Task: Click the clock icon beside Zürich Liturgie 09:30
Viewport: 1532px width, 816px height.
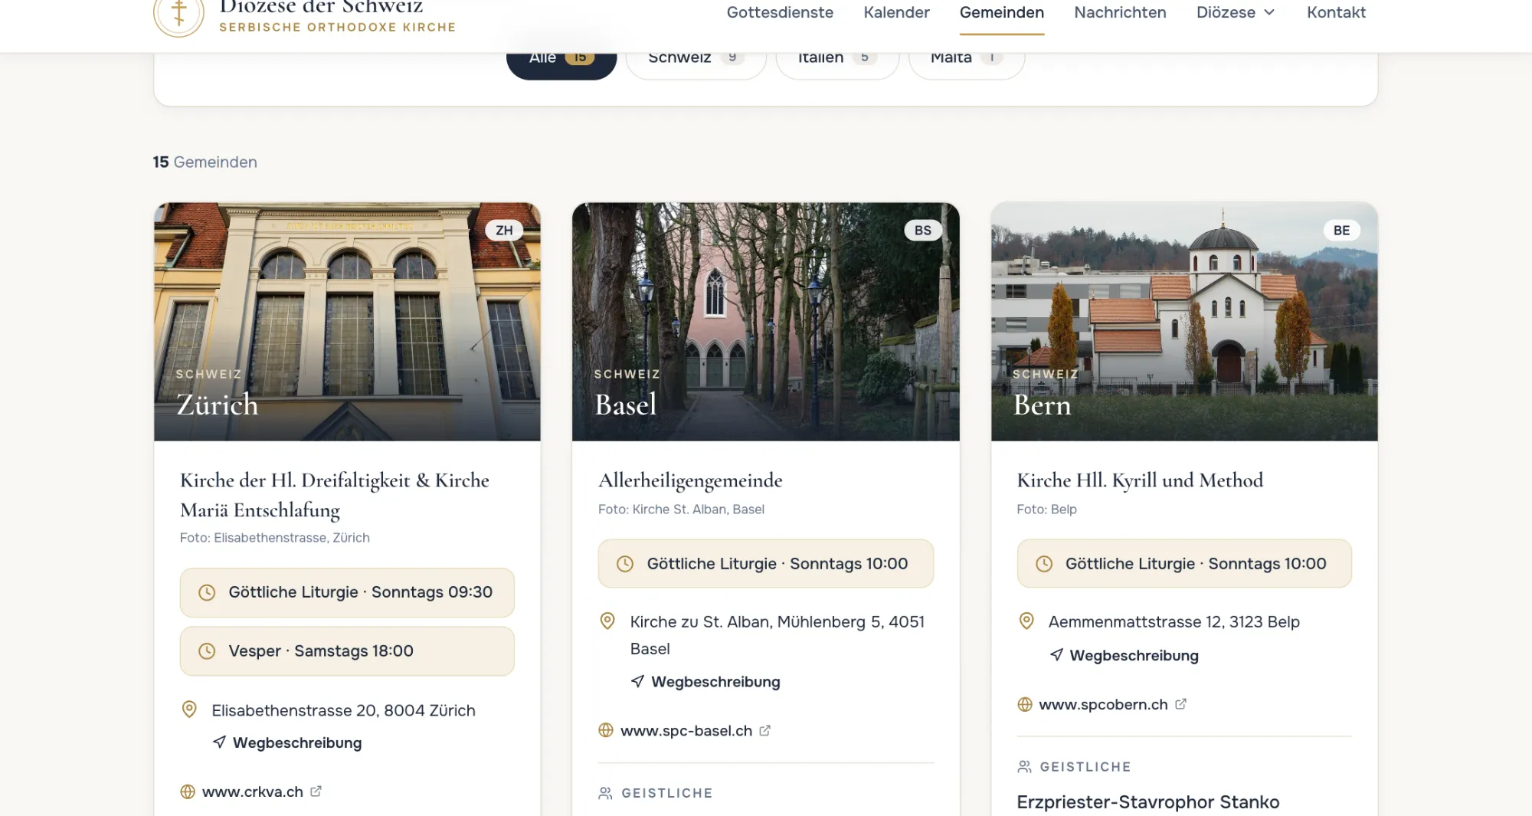Action: [207, 592]
